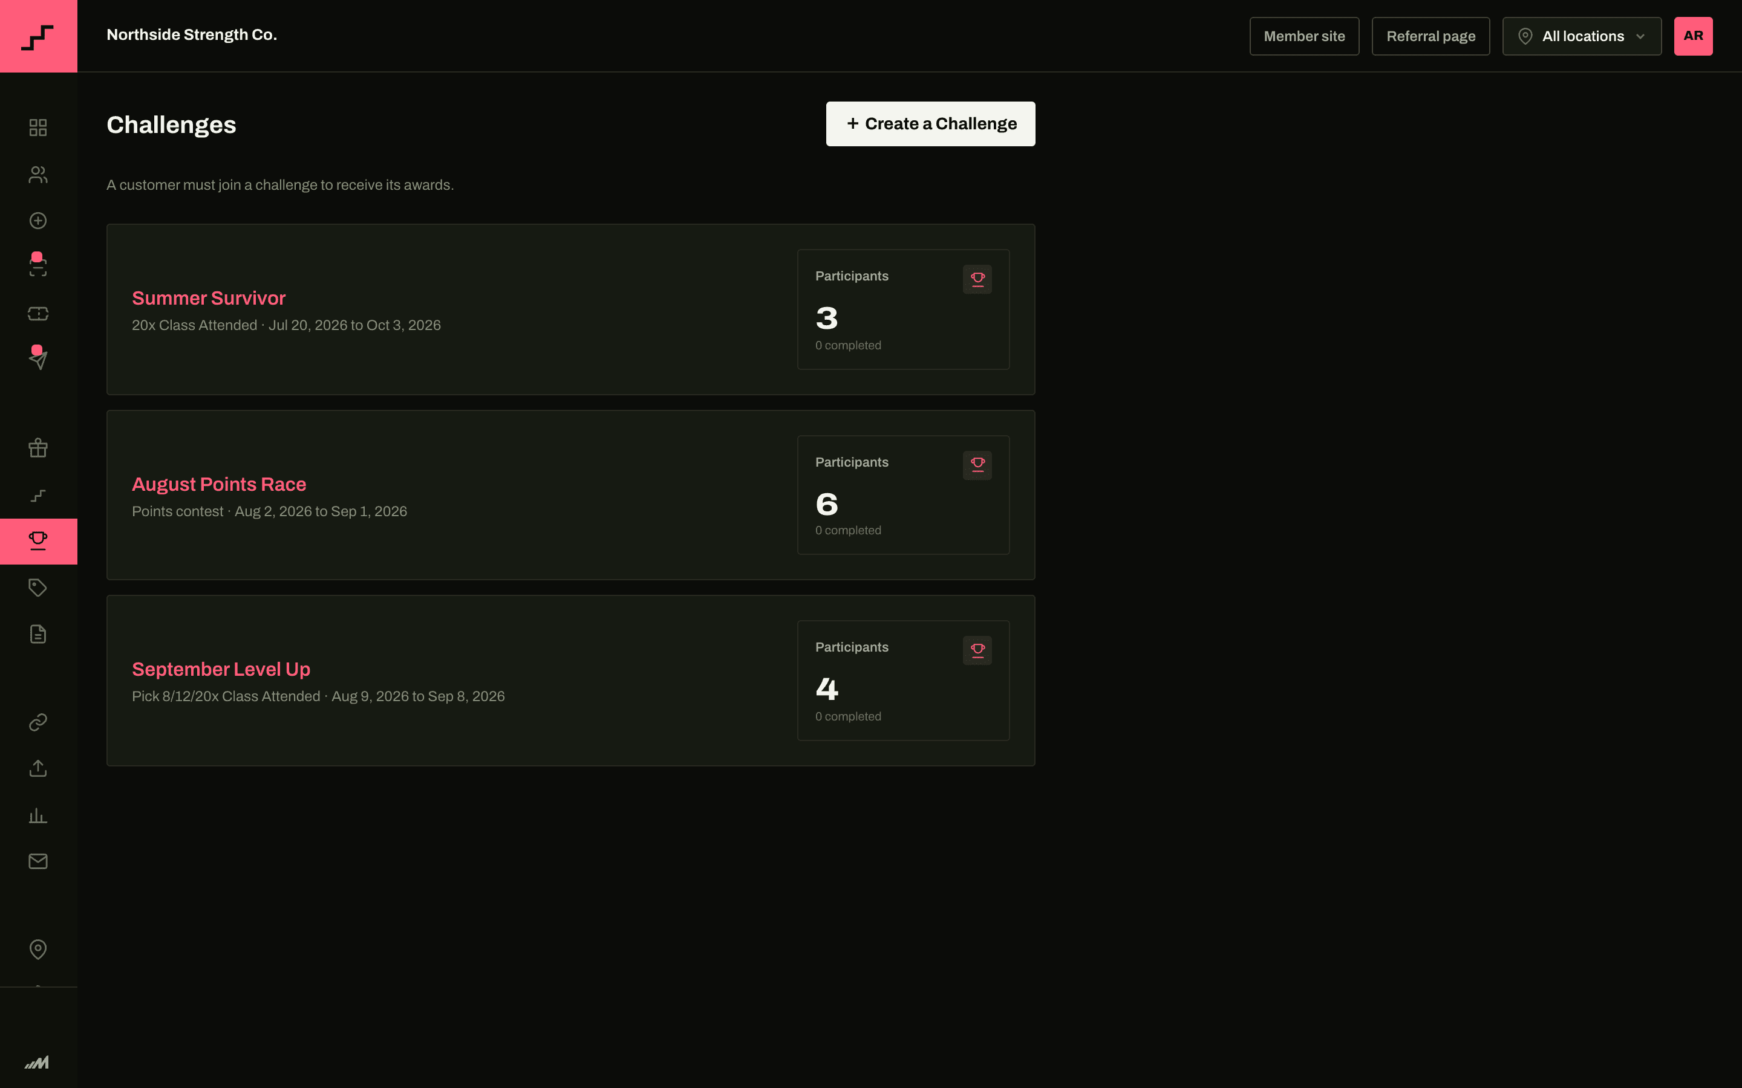The height and width of the screenshot is (1088, 1742).
Task: Open the price tag icon in sidebar
Action: 38,588
